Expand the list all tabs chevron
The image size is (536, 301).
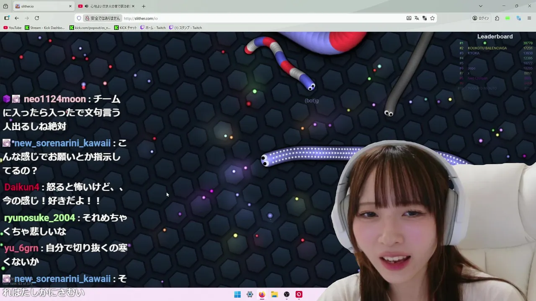pos(480,6)
